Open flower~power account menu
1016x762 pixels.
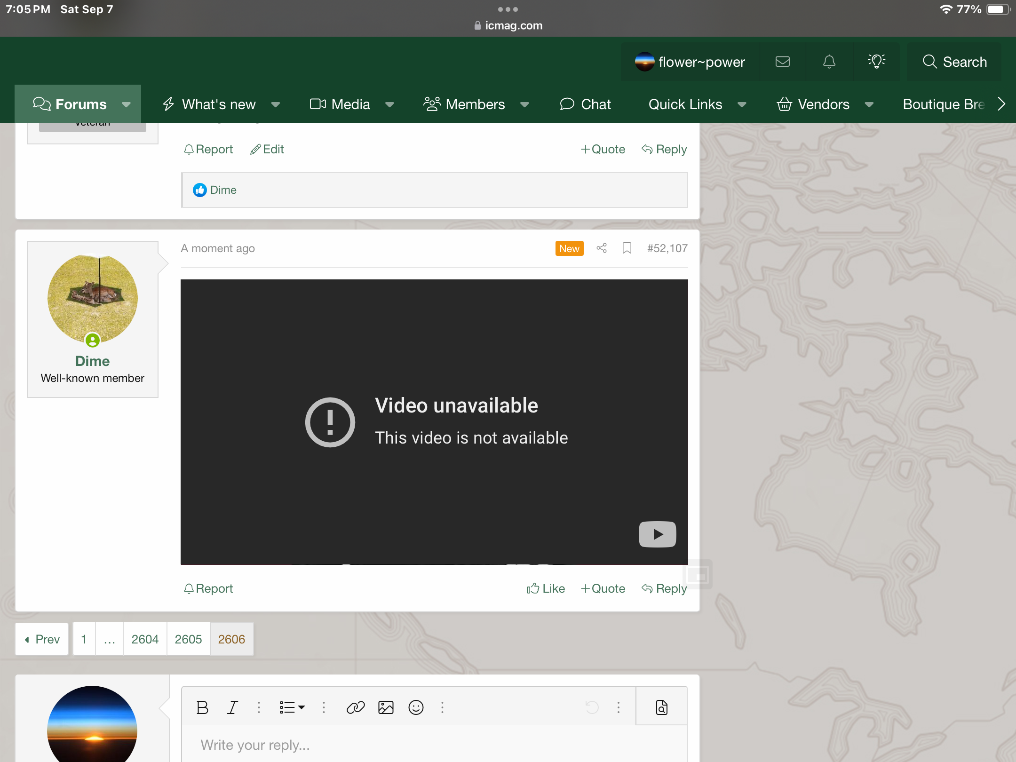690,62
